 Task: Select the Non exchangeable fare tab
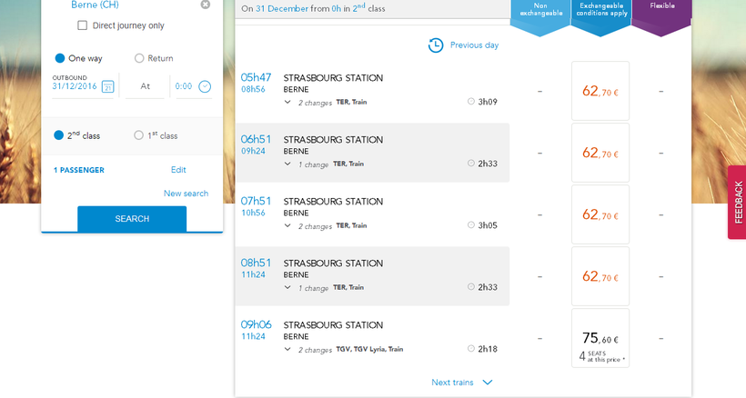coord(540,13)
